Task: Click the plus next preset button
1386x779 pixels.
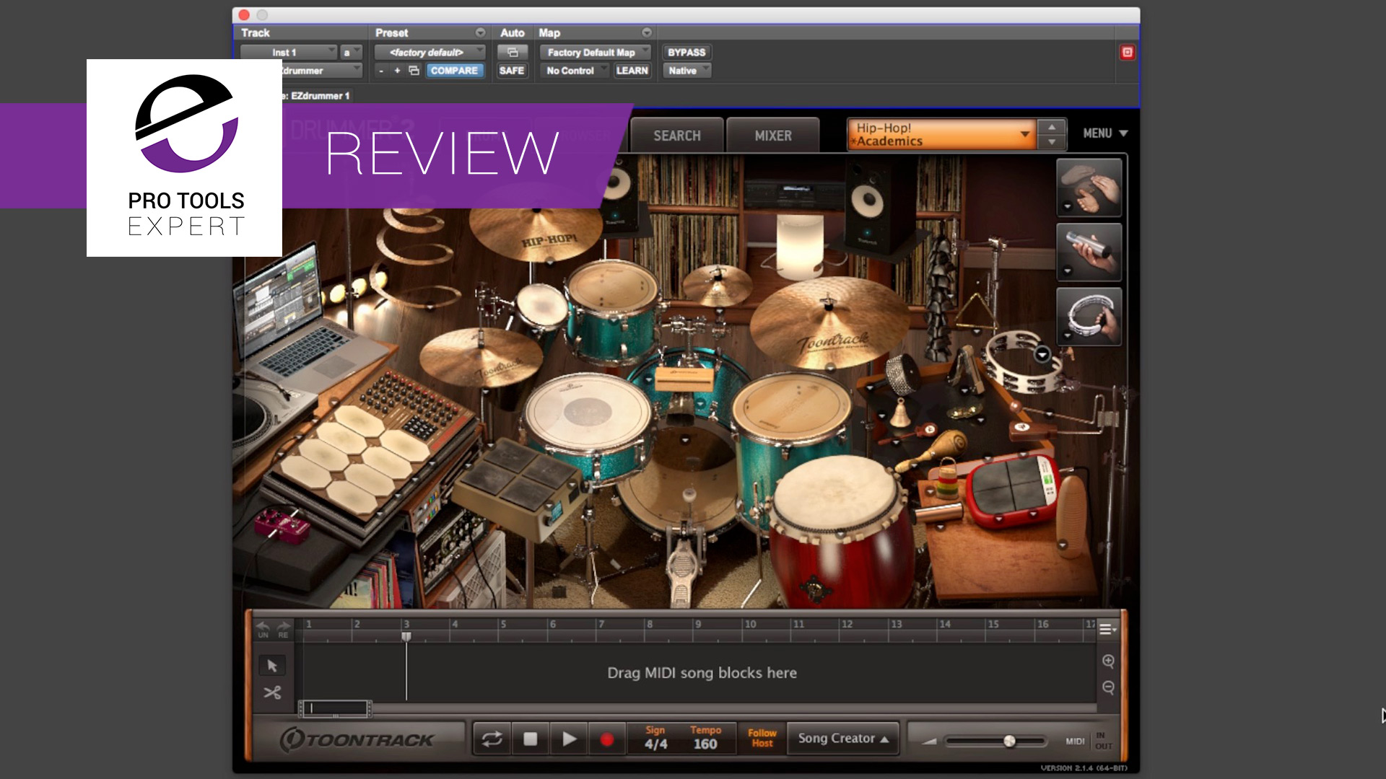Action: 397,71
